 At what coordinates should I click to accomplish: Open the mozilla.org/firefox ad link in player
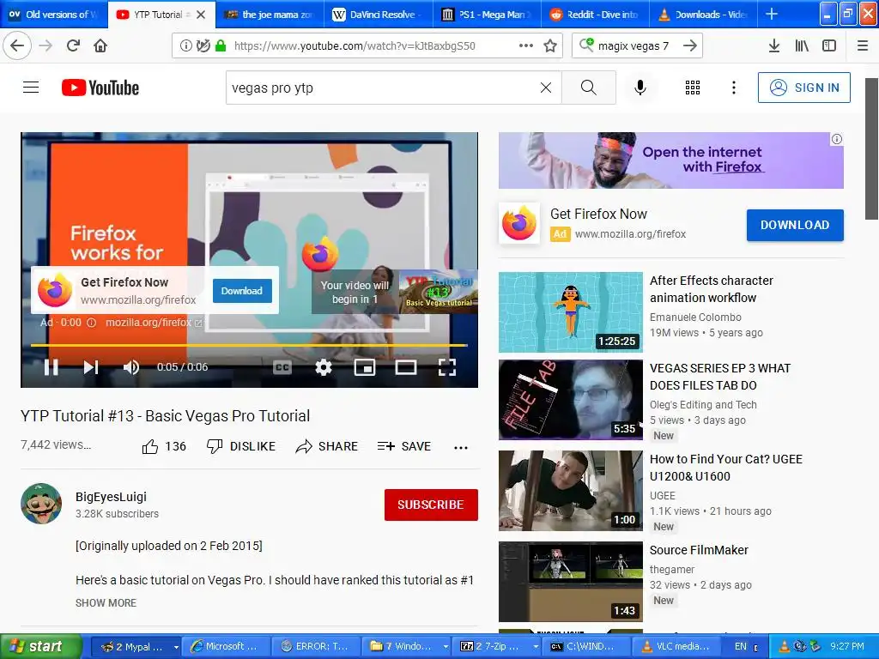coord(154,323)
